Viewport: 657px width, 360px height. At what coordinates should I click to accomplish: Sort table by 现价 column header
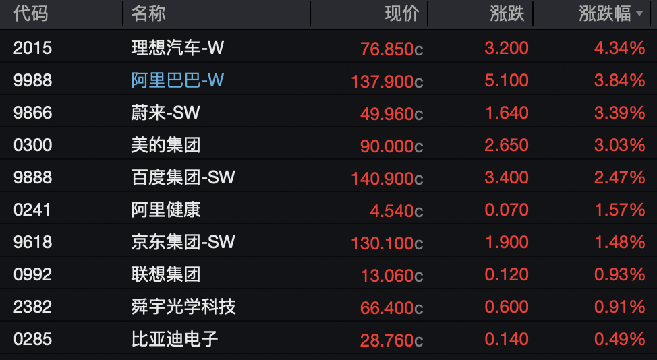click(x=402, y=13)
